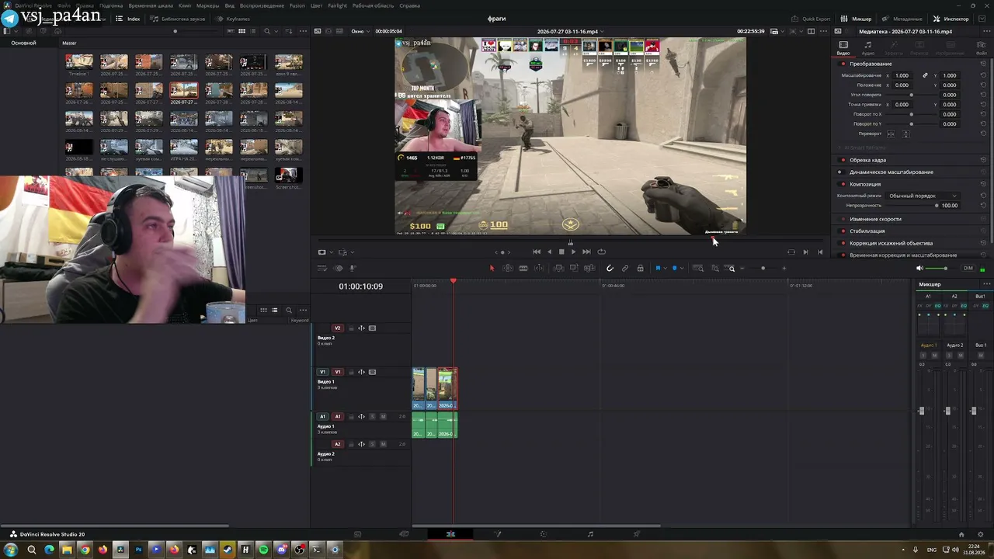Open the Справка menu
The width and height of the screenshot is (994, 559).
click(409, 5)
